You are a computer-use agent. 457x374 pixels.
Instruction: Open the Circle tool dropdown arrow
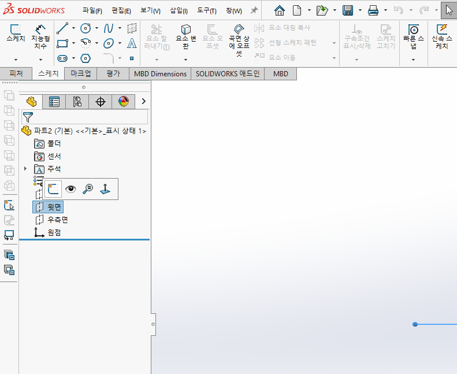coord(96,28)
